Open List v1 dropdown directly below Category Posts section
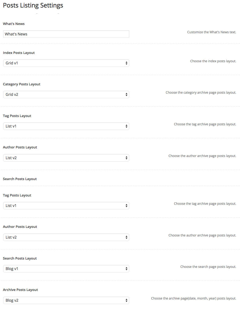Image resolution: width=240 pixels, height=310 pixels. coord(66,126)
